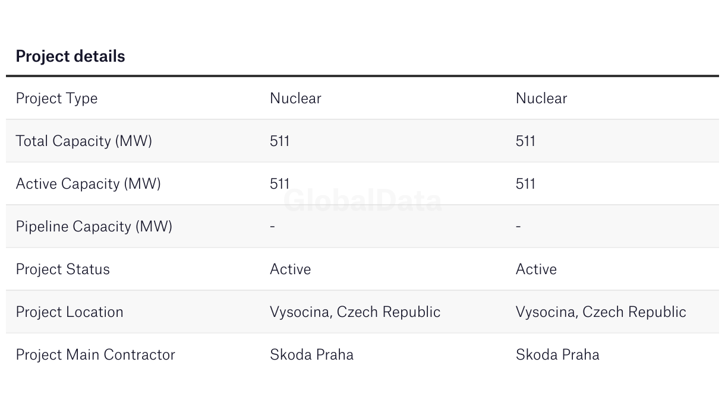Click the second Nuclear project type value

541,99
